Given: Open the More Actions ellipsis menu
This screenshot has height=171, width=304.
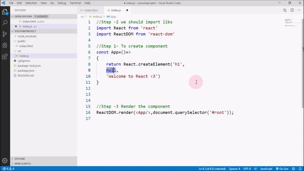Looking at the screenshot, I should (299, 10).
